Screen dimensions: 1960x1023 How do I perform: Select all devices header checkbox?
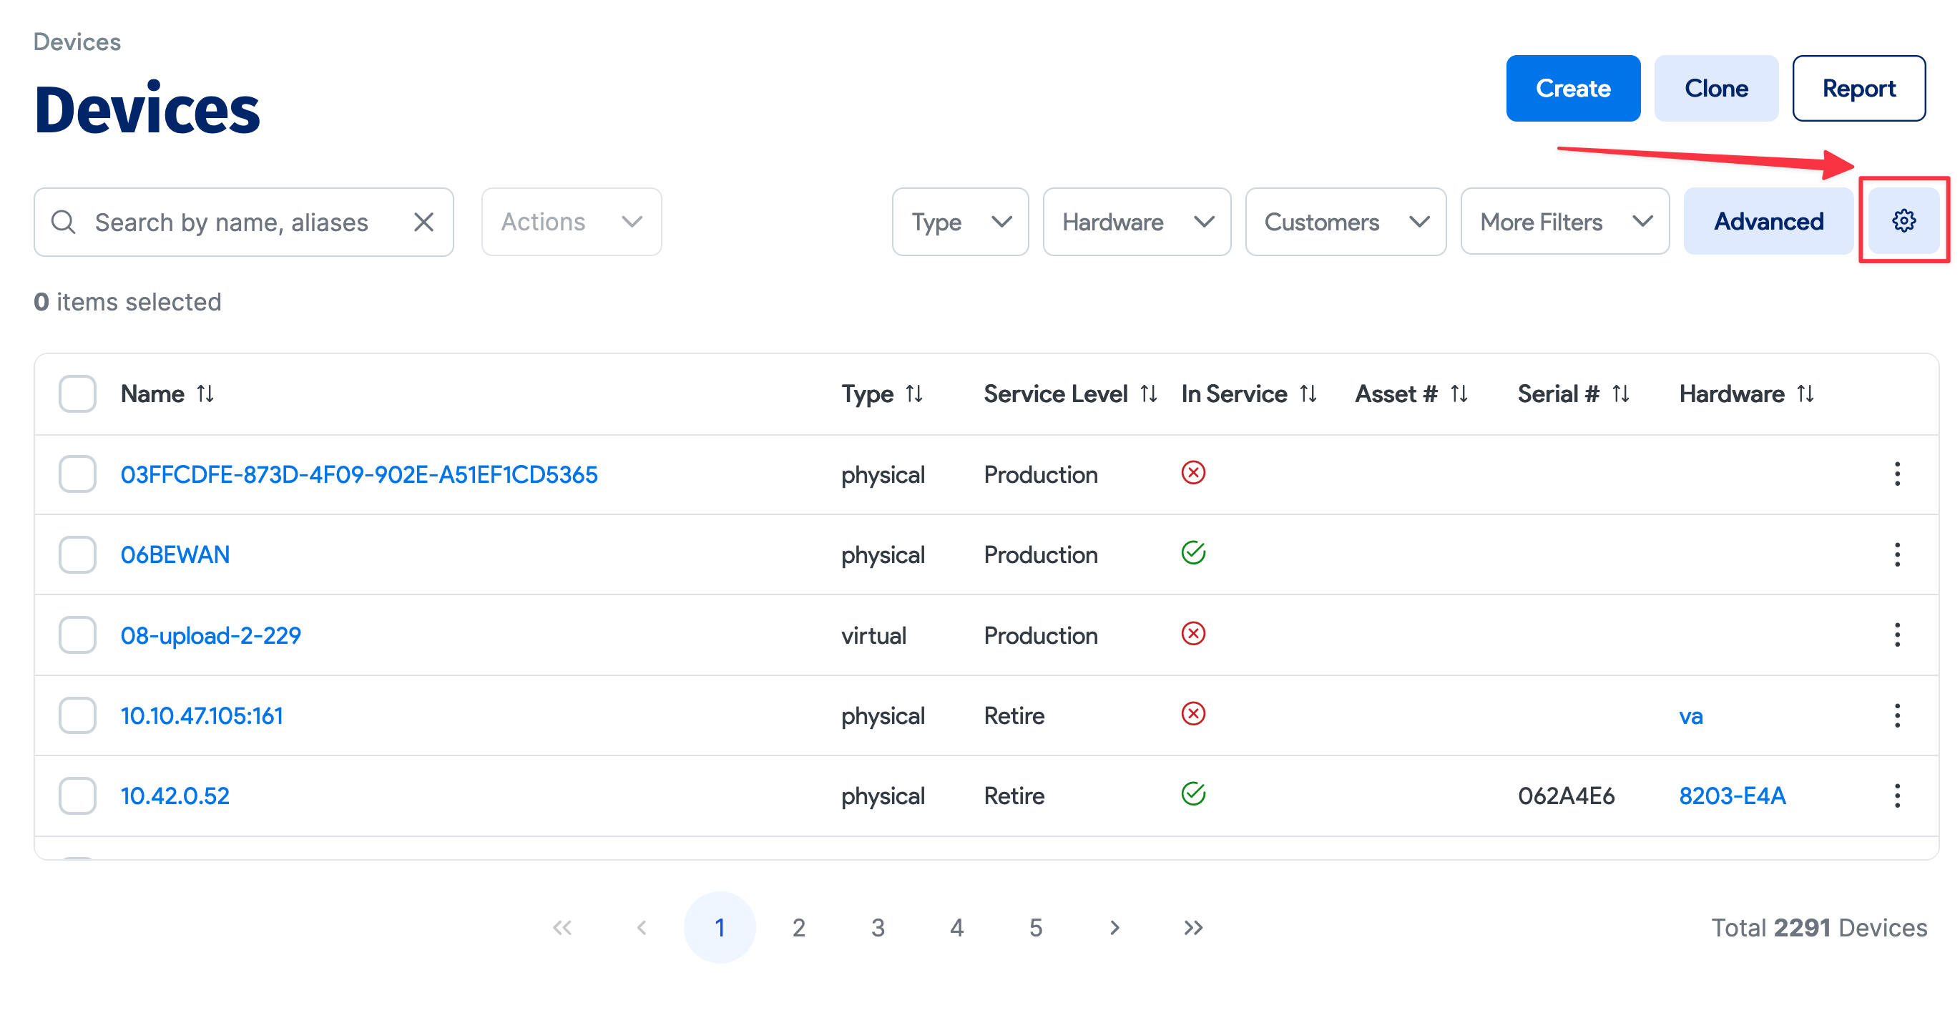[77, 393]
